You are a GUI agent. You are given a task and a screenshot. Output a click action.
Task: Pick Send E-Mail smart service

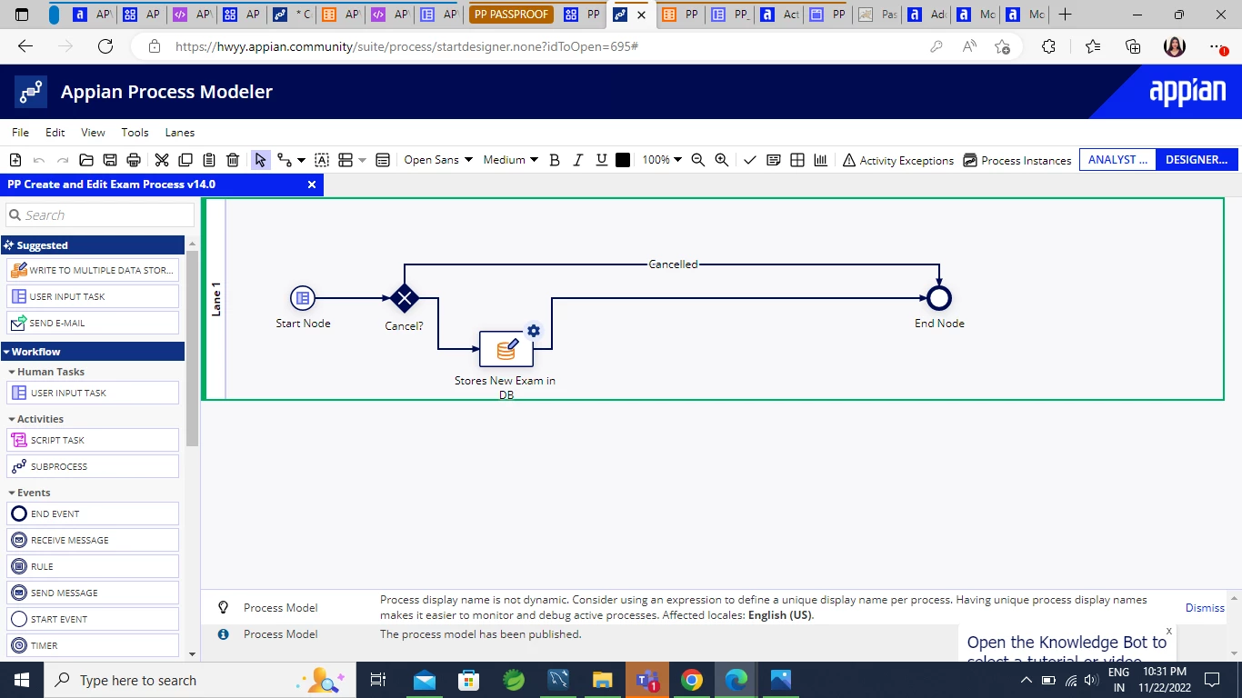[x=93, y=323]
